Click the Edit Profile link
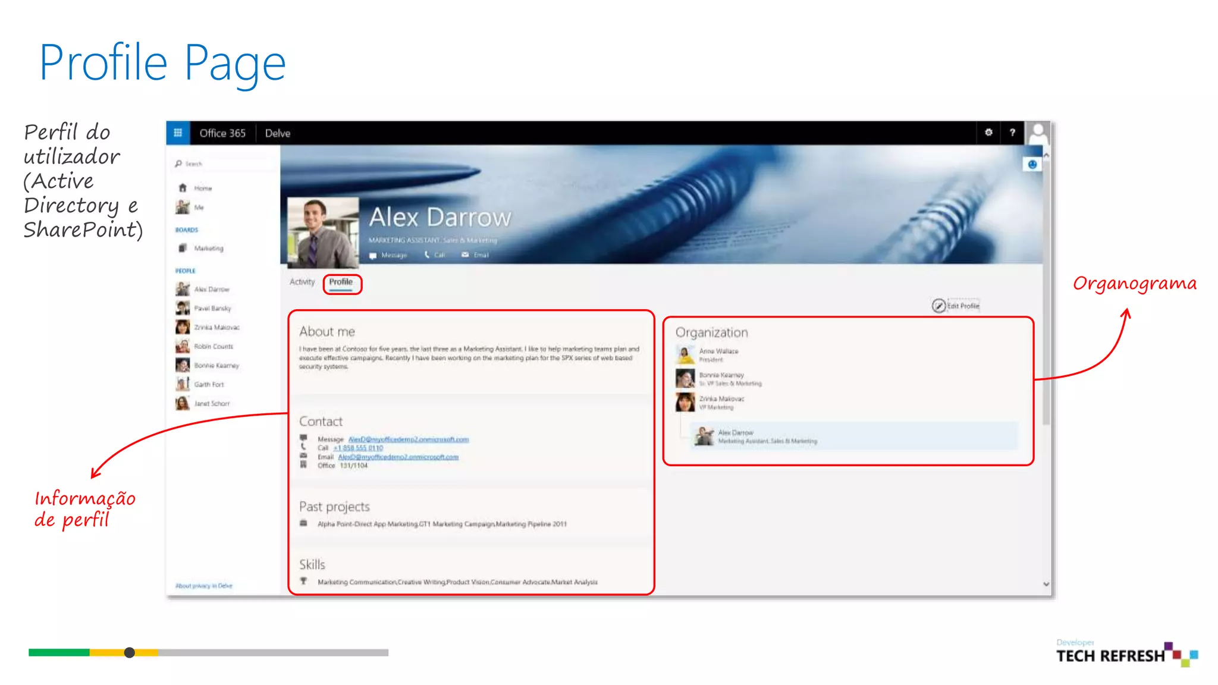The width and height of the screenshot is (1218, 685). tap(963, 306)
